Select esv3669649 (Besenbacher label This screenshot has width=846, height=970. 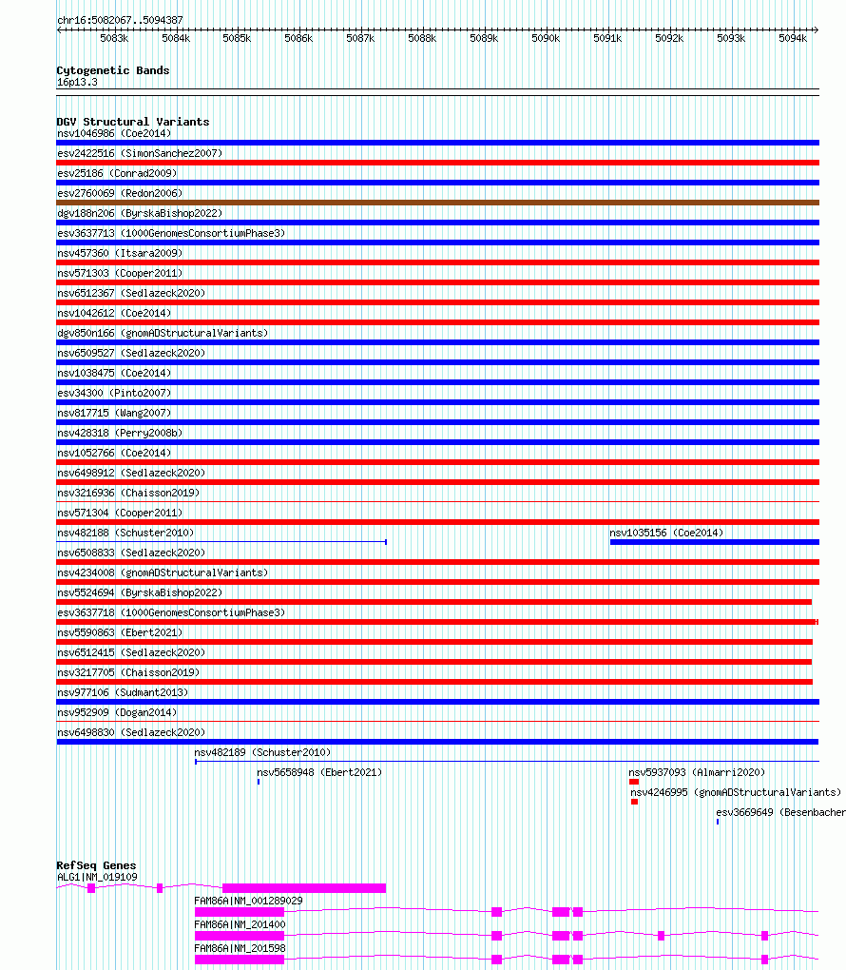[x=780, y=812]
